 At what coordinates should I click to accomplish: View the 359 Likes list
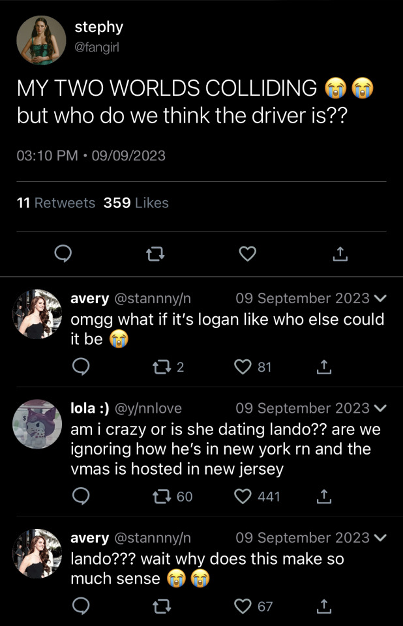click(136, 203)
